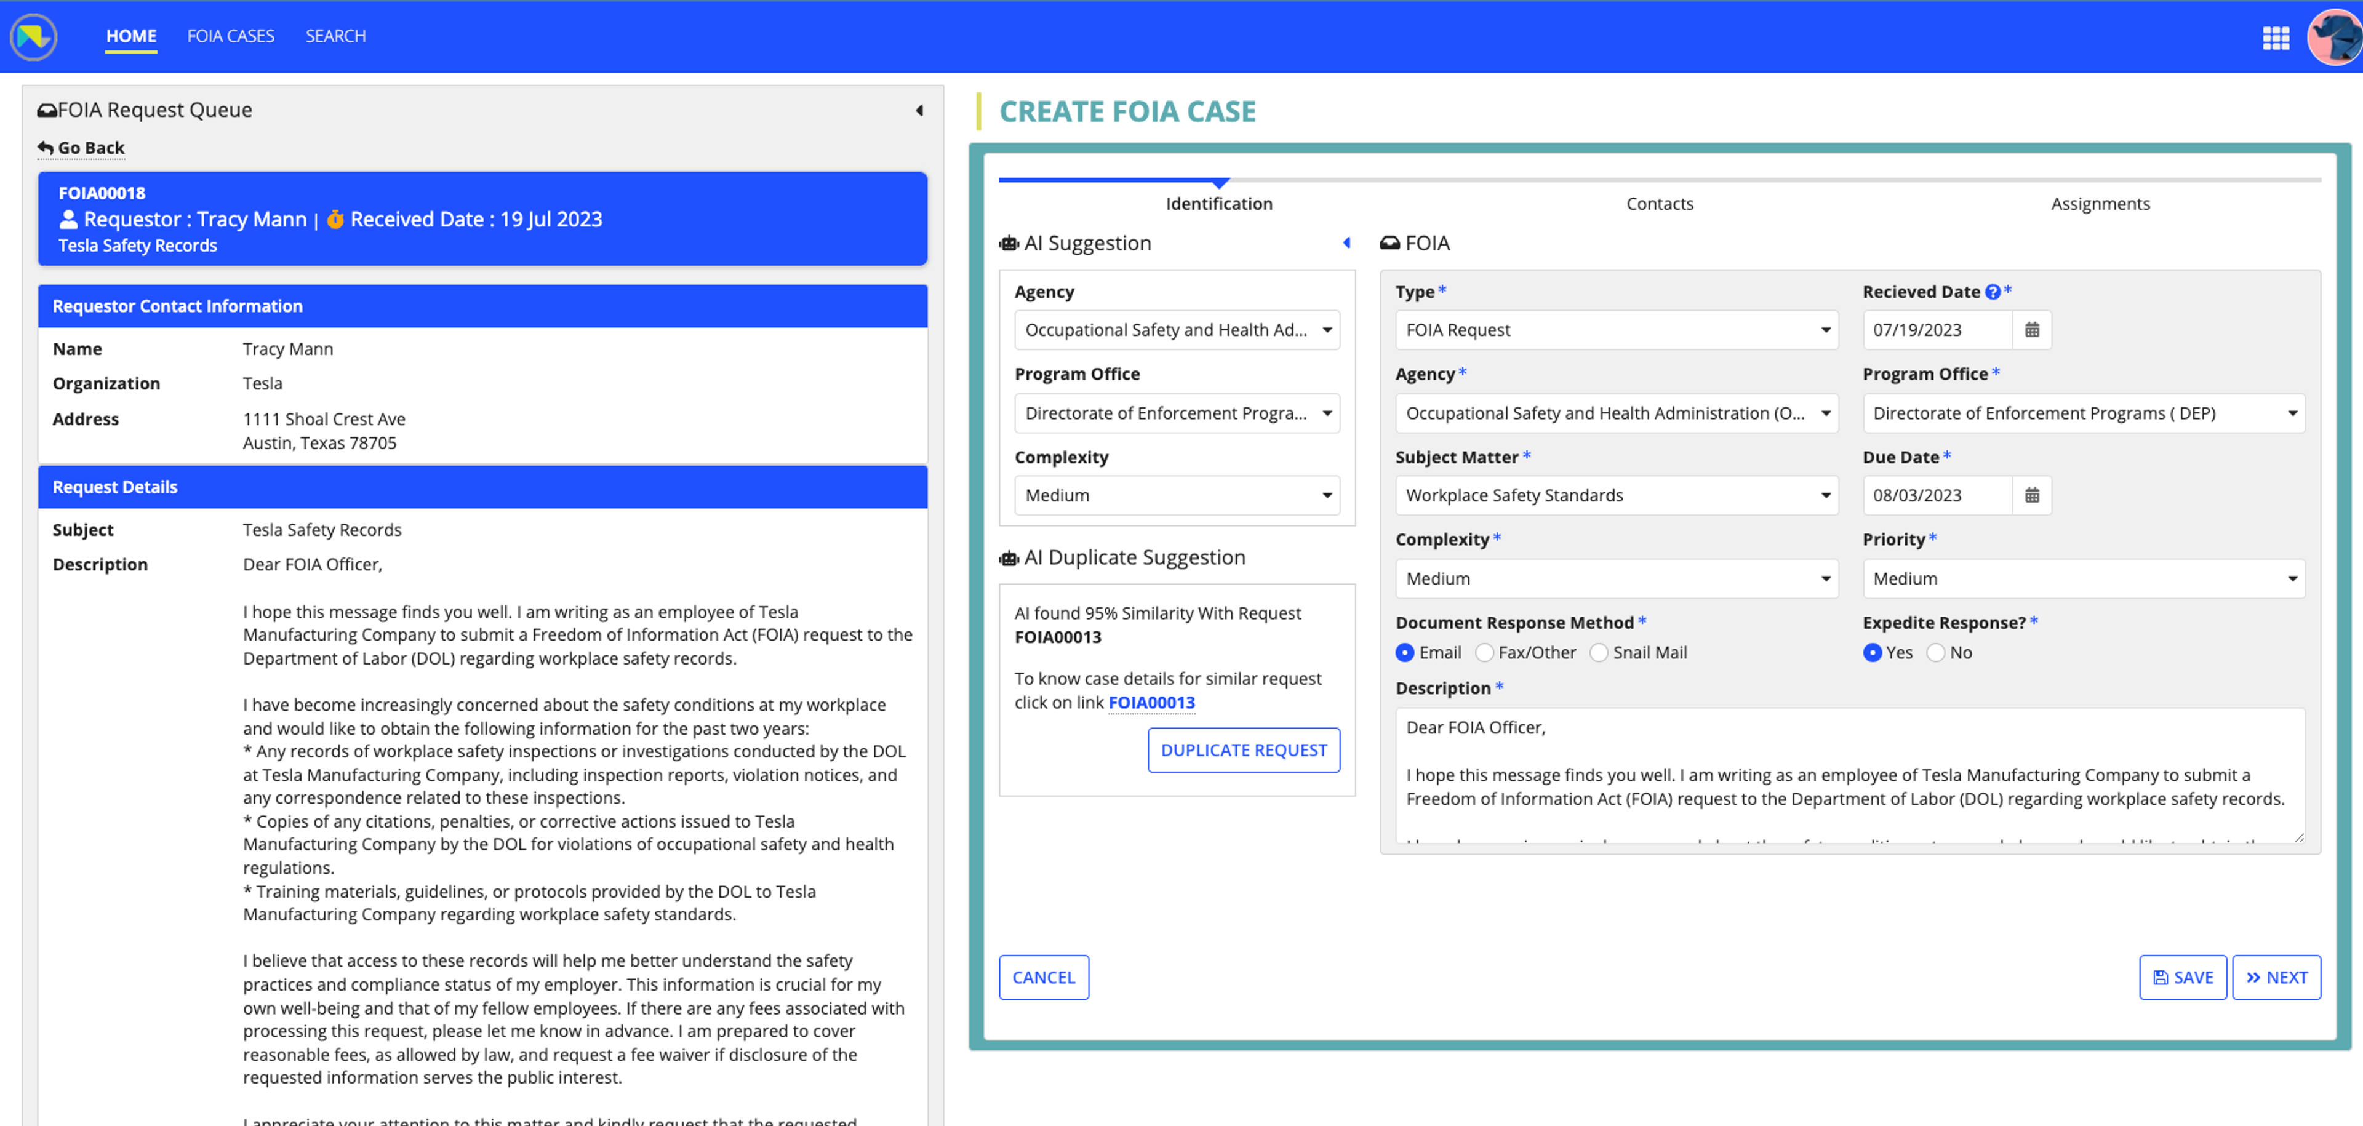Click the received date clock icon

pyautogui.click(x=336, y=219)
